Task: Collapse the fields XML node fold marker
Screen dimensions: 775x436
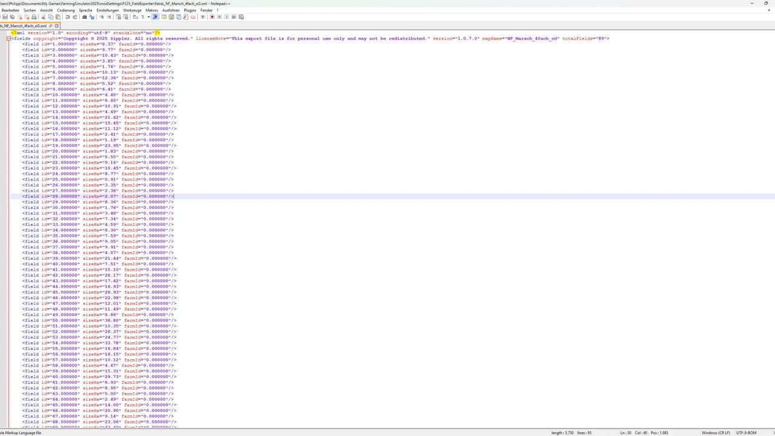Action: [8, 39]
